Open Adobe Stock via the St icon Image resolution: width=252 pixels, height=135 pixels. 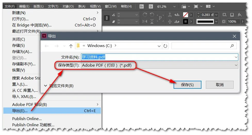tap(151, 6)
